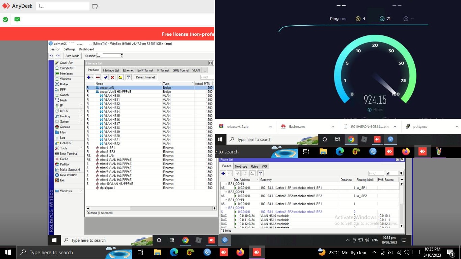Open R019-EPON-EG814 bin download item

click(x=370, y=126)
